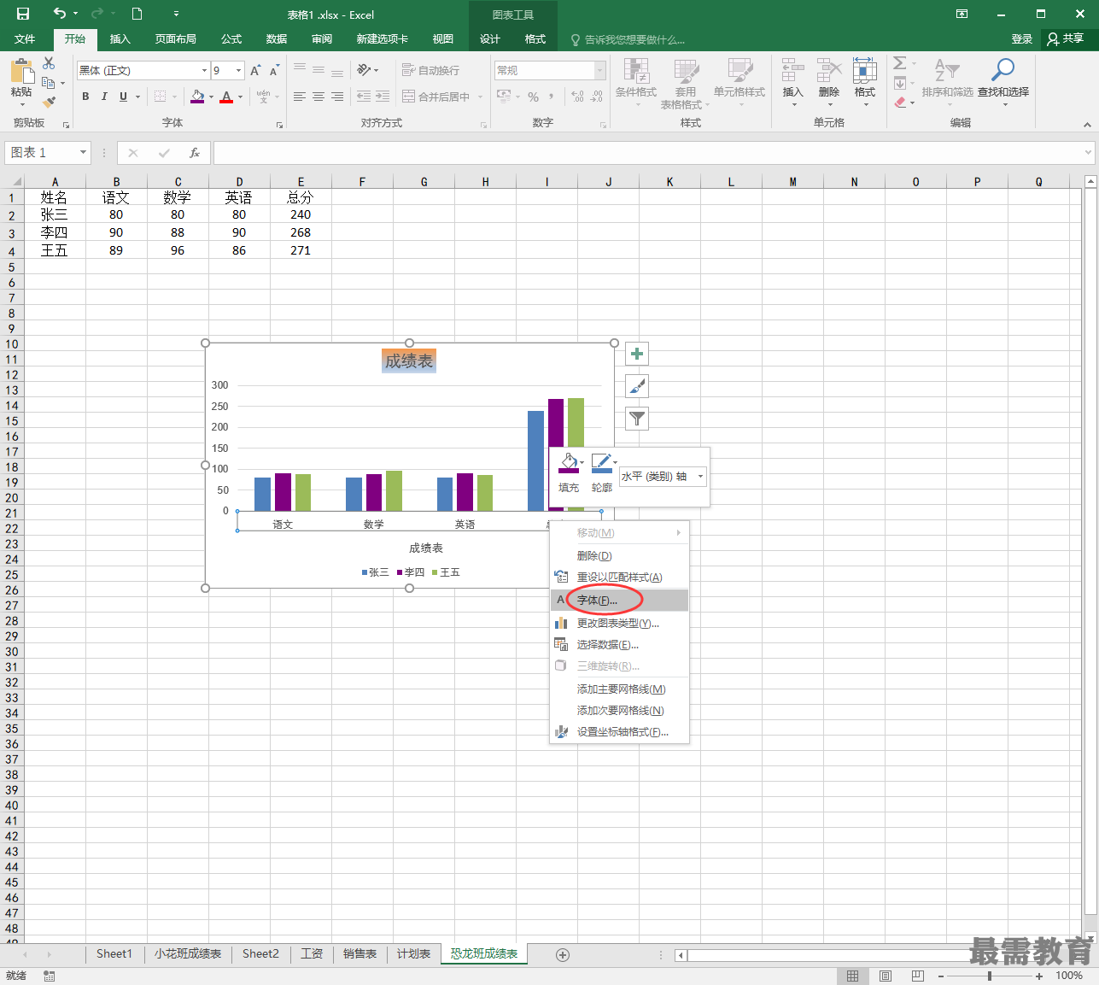Screen dimensions: 1099x985
Task: Open the File (文件) tab
Action: click(25, 39)
